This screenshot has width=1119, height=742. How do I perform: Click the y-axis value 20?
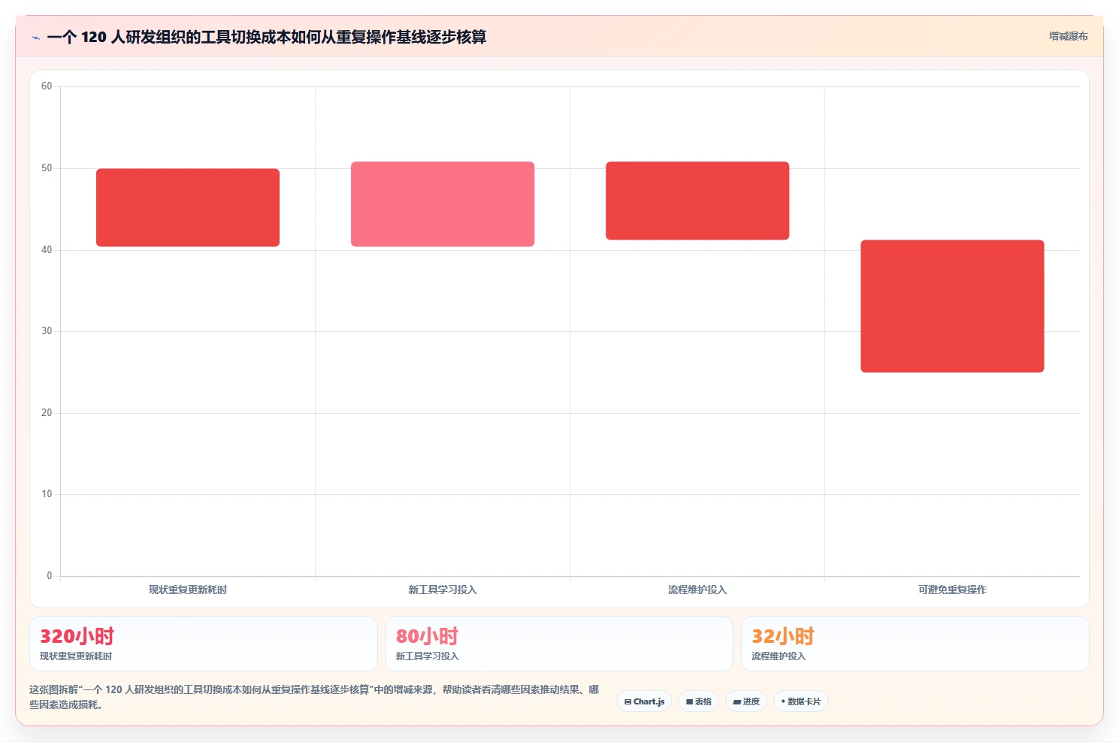(x=47, y=413)
